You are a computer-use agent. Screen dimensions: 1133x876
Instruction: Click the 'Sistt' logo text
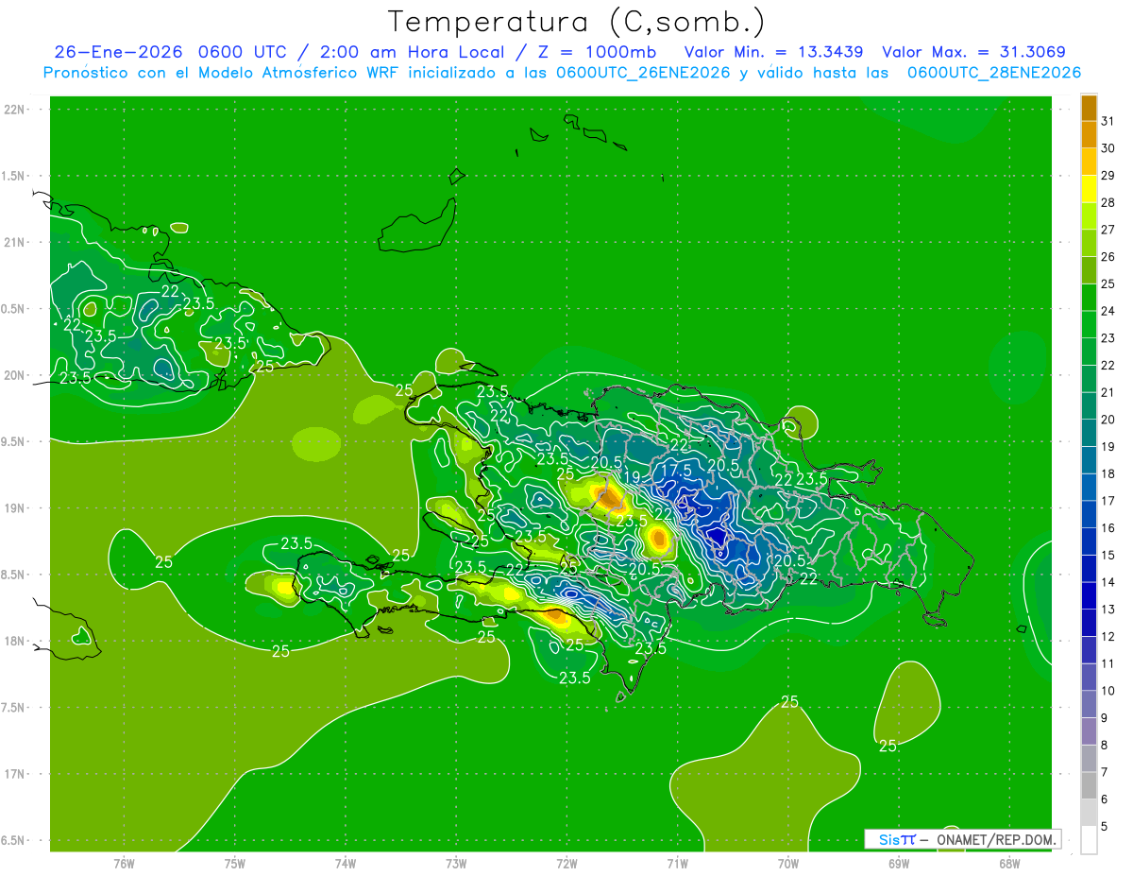tap(896, 839)
